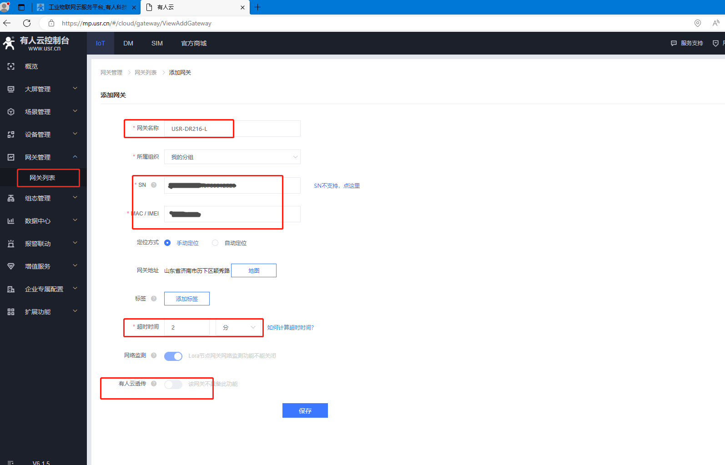This screenshot has height=465, width=725.
Task: Click the SN help question-mark icon
Action: (x=154, y=185)
